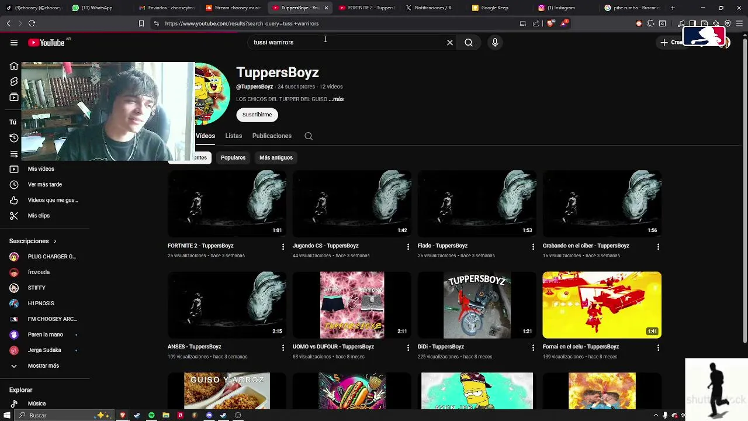Expand channel description with ...más
Screen dimensions: 748x421
[336, 99]
